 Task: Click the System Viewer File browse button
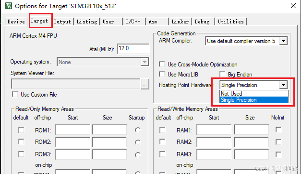pos(145,84)
